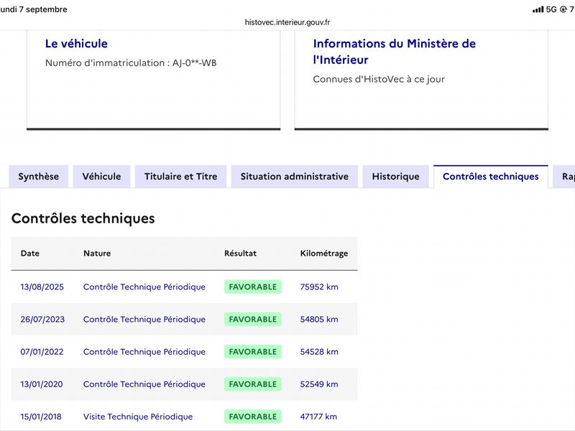Click the FAVORABLE badge for 13/01/2020
Screen dimensions: 575x431
pyautogui.click(x=253, y=384)
